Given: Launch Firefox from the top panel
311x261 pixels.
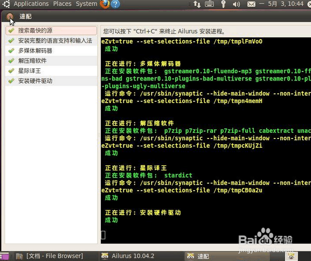Looking at the screenshot, I should [105, 4].
